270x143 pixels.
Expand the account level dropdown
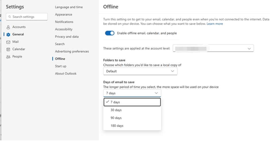(213, 48)
